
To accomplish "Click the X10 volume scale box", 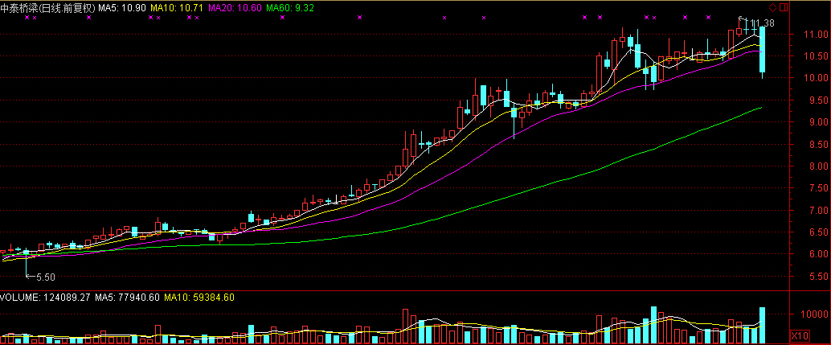I will point(799,335).
